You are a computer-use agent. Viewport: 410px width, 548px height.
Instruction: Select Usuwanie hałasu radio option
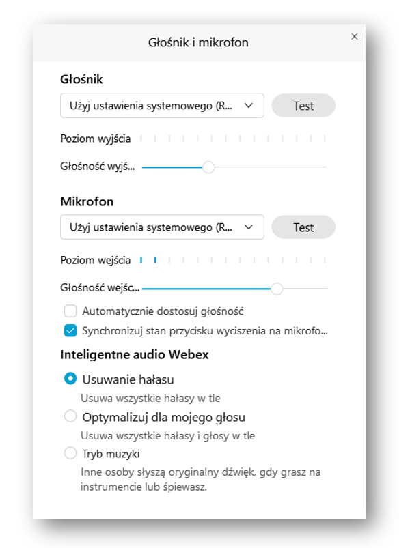tap(70, 379)
